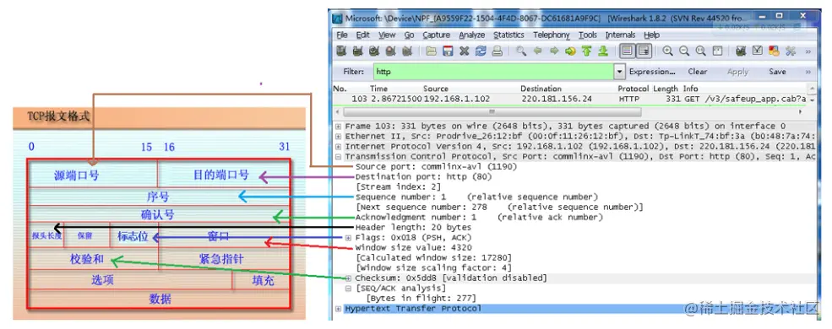Expand the Flags: 0x018 tree node
Image resolution: width=832 pixels, height=329 pixels.
349,237
